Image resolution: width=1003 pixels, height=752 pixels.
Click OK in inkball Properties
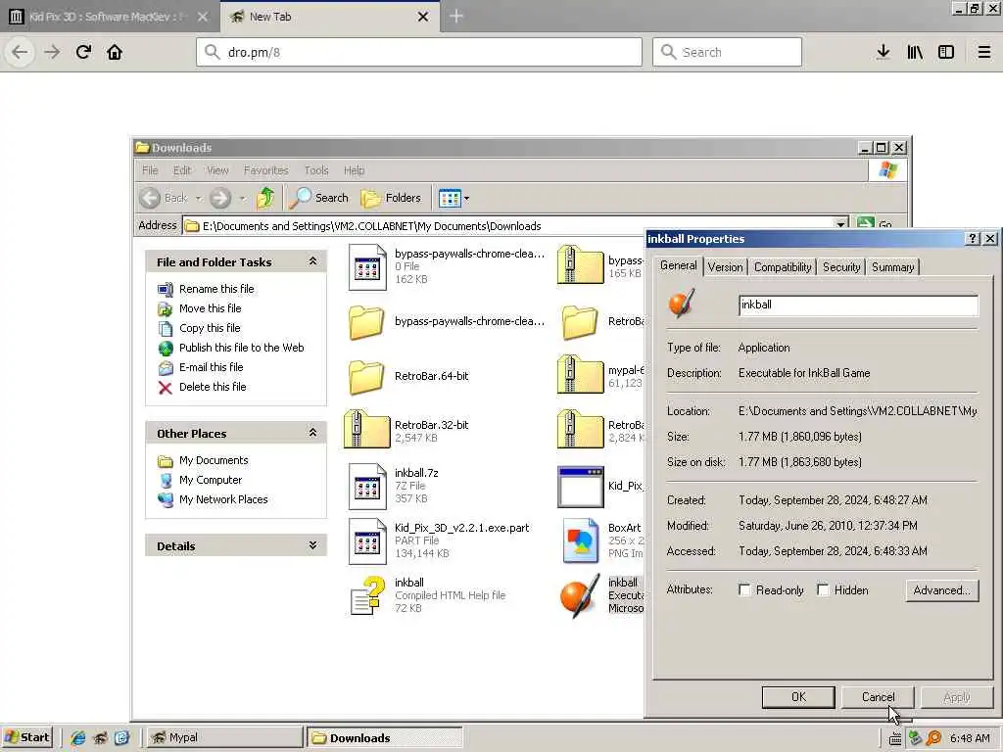tap(798, 697)
